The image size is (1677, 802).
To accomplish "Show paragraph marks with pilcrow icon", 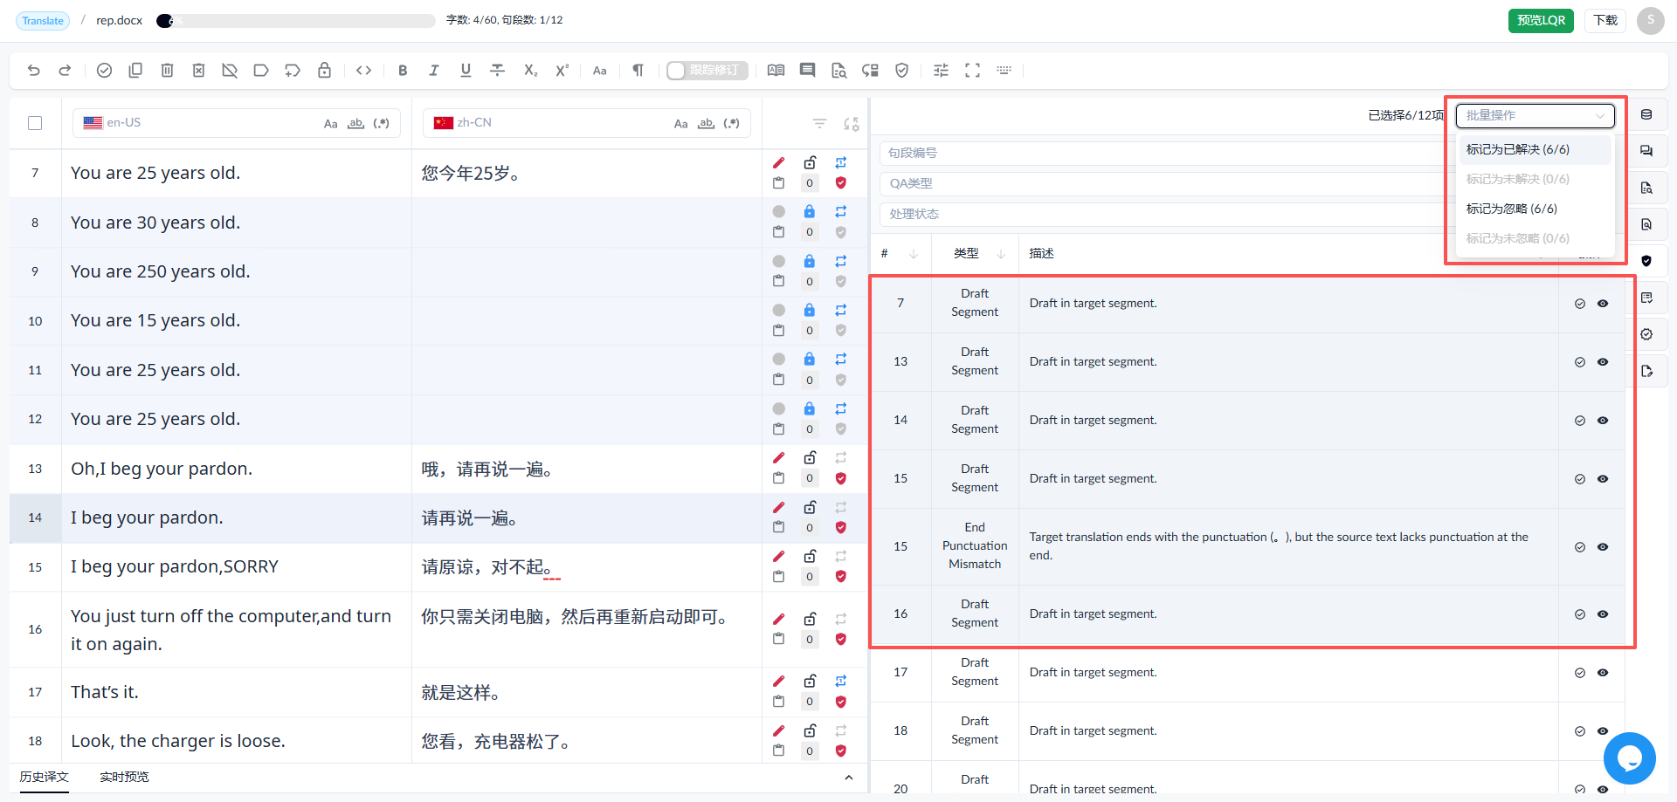I will click(x=638, y=71).
